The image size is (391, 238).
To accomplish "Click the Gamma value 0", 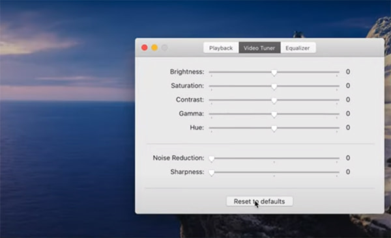I will tap(348, 114).
